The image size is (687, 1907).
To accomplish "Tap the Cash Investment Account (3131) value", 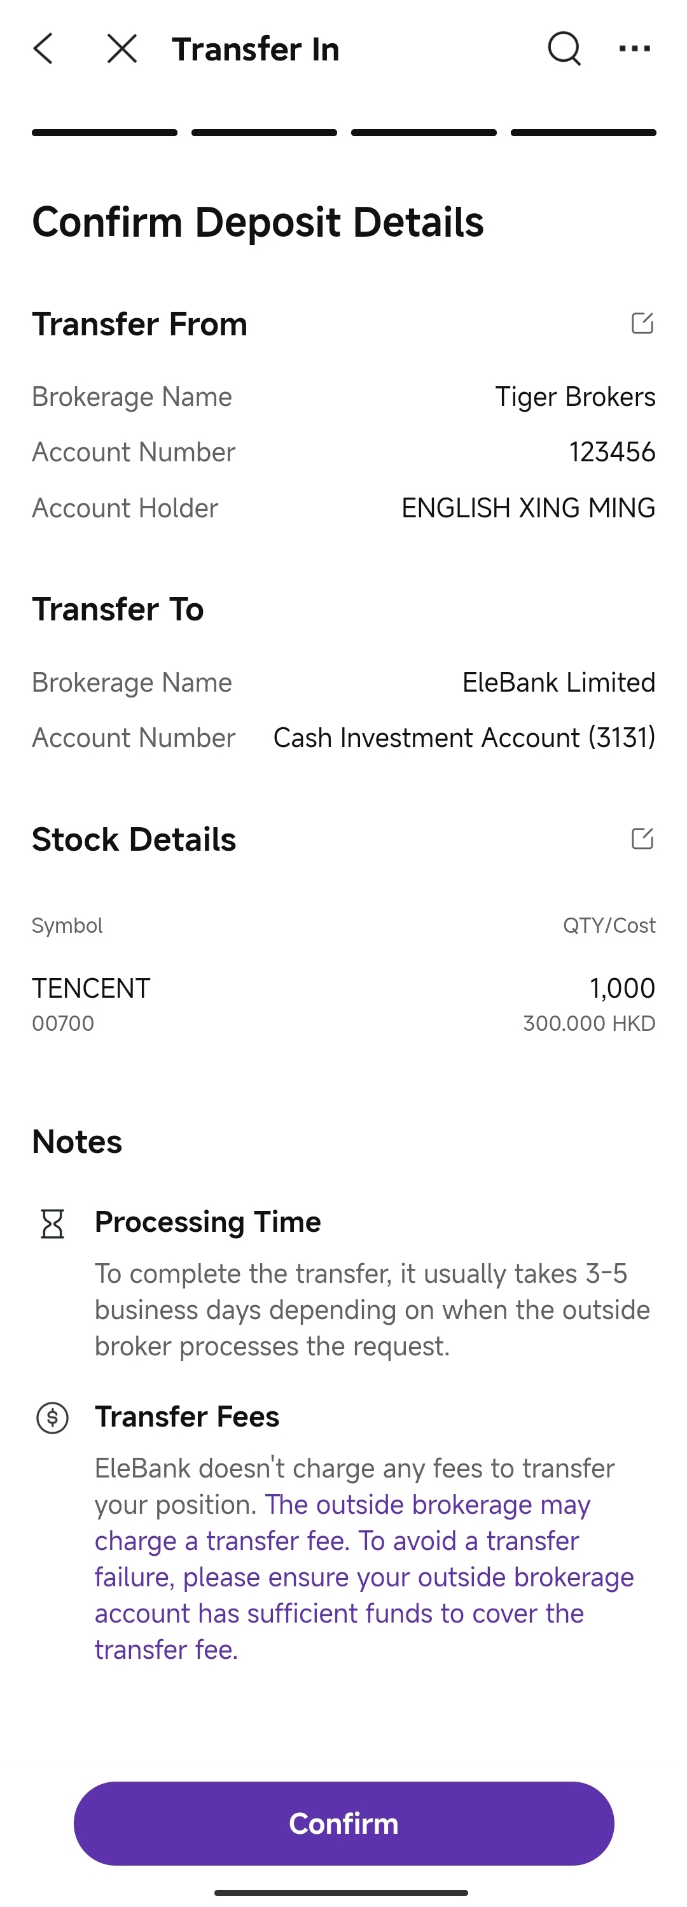I will tap(464, 738).
